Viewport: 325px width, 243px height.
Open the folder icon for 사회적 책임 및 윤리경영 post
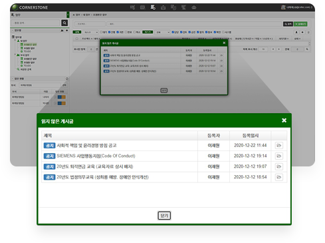tap(279, 146)
